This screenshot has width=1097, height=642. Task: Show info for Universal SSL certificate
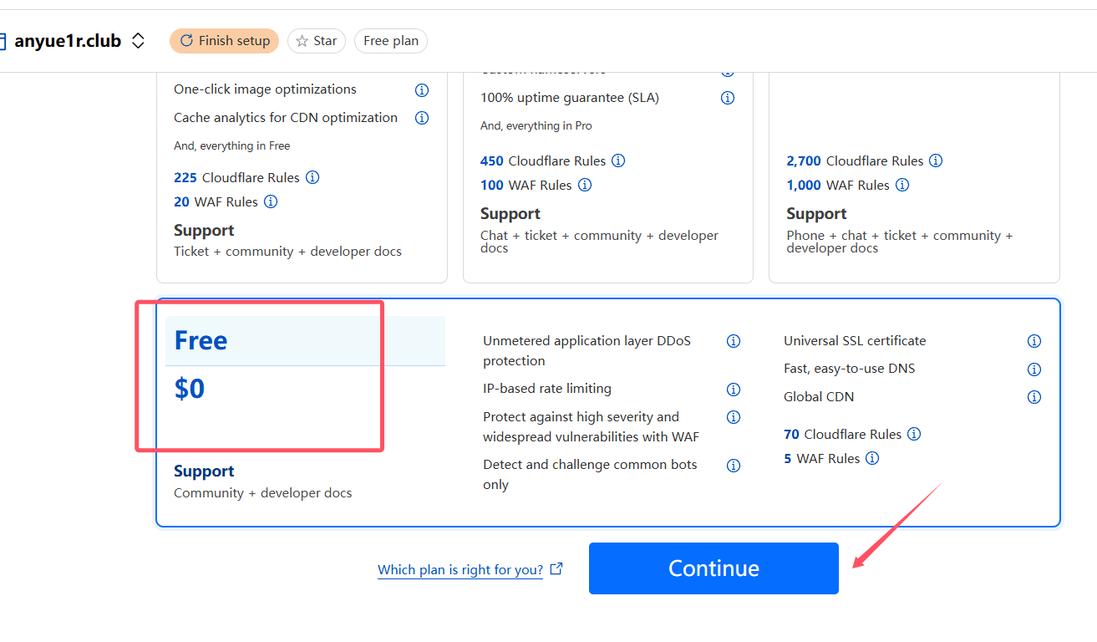[x=1034, y=341]
